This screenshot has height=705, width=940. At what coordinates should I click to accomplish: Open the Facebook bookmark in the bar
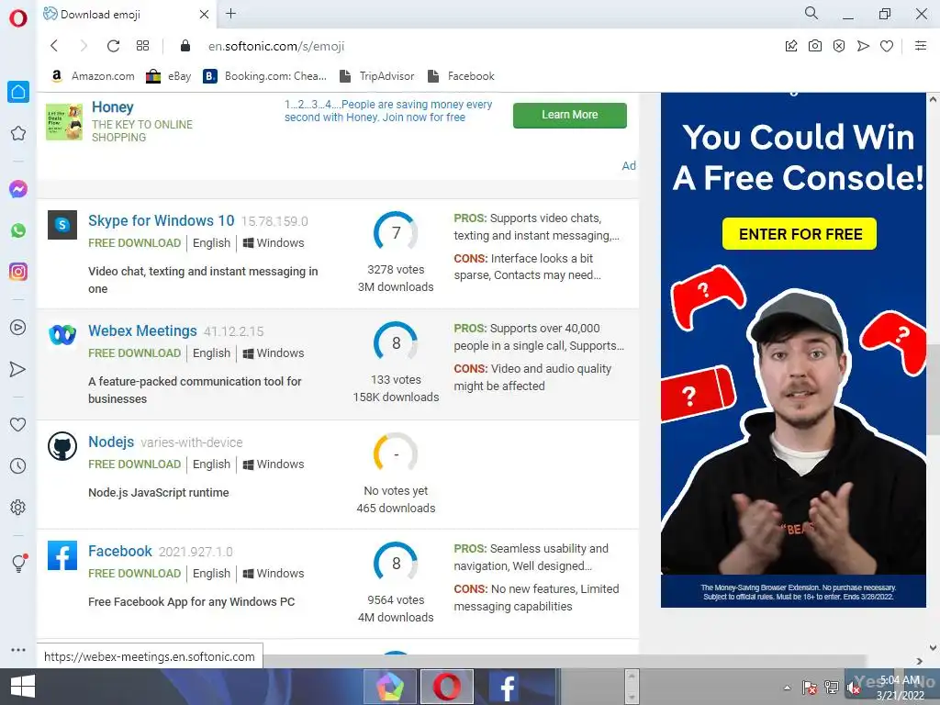point(461,76)
